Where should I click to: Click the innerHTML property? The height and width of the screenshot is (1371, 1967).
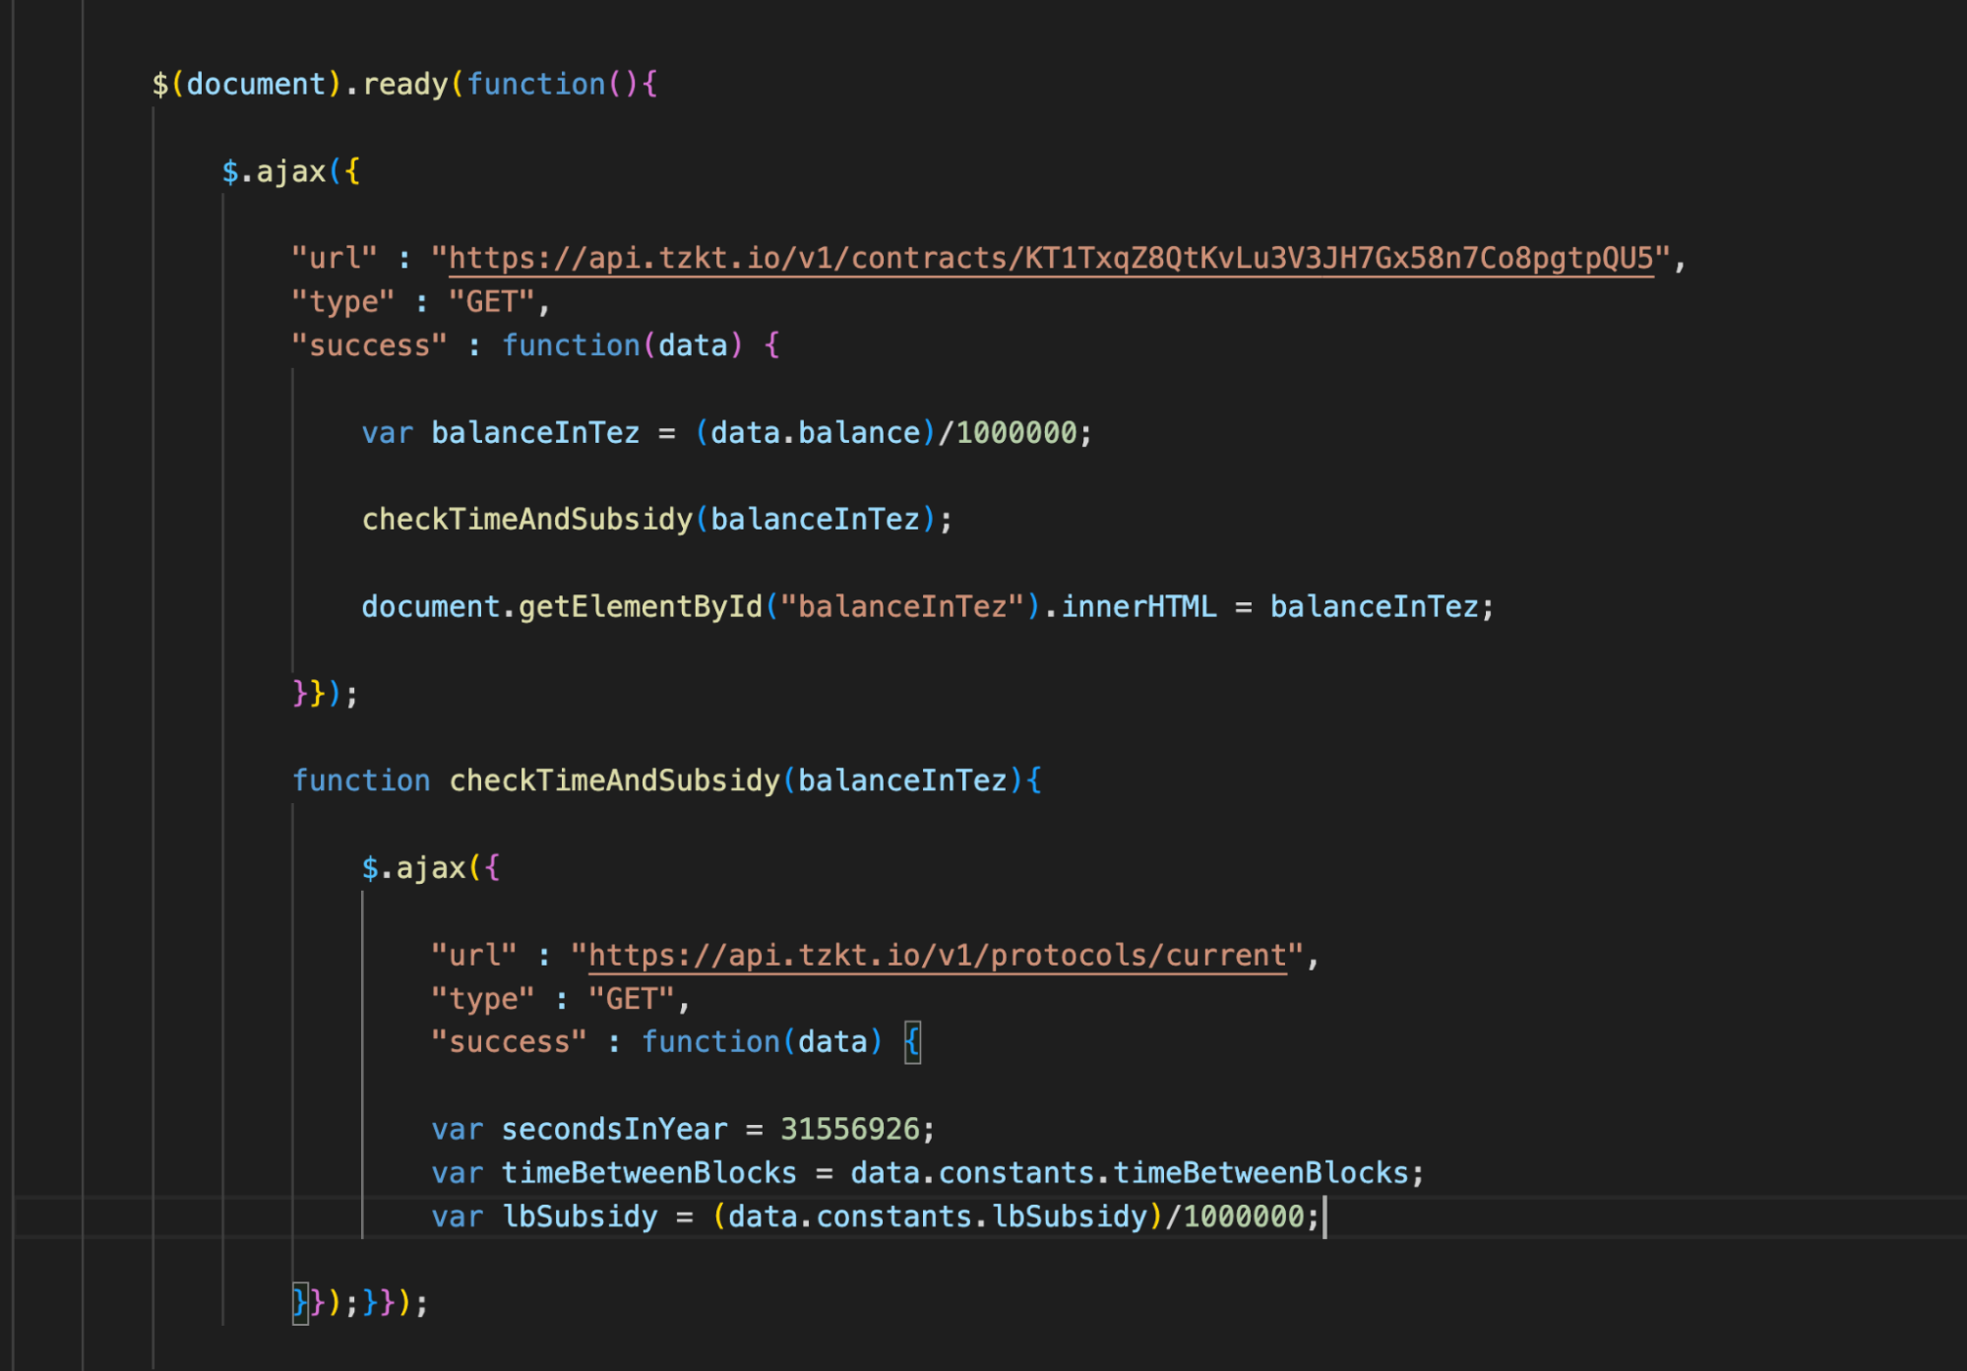1137,606
